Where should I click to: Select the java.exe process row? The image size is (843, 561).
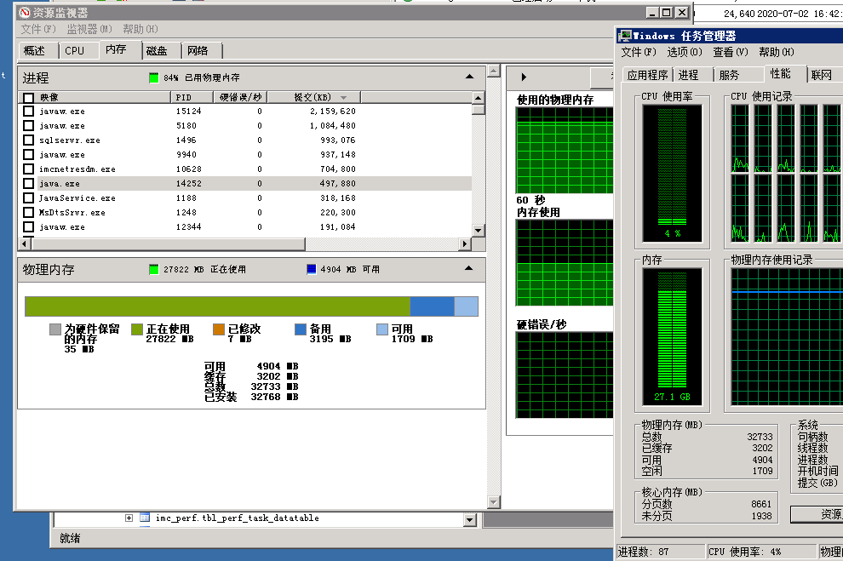(246, 184)
